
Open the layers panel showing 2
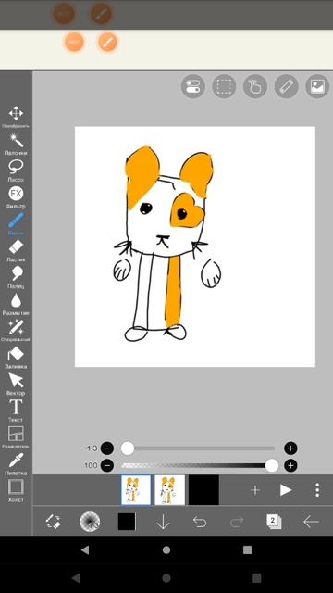pos(274,522)
